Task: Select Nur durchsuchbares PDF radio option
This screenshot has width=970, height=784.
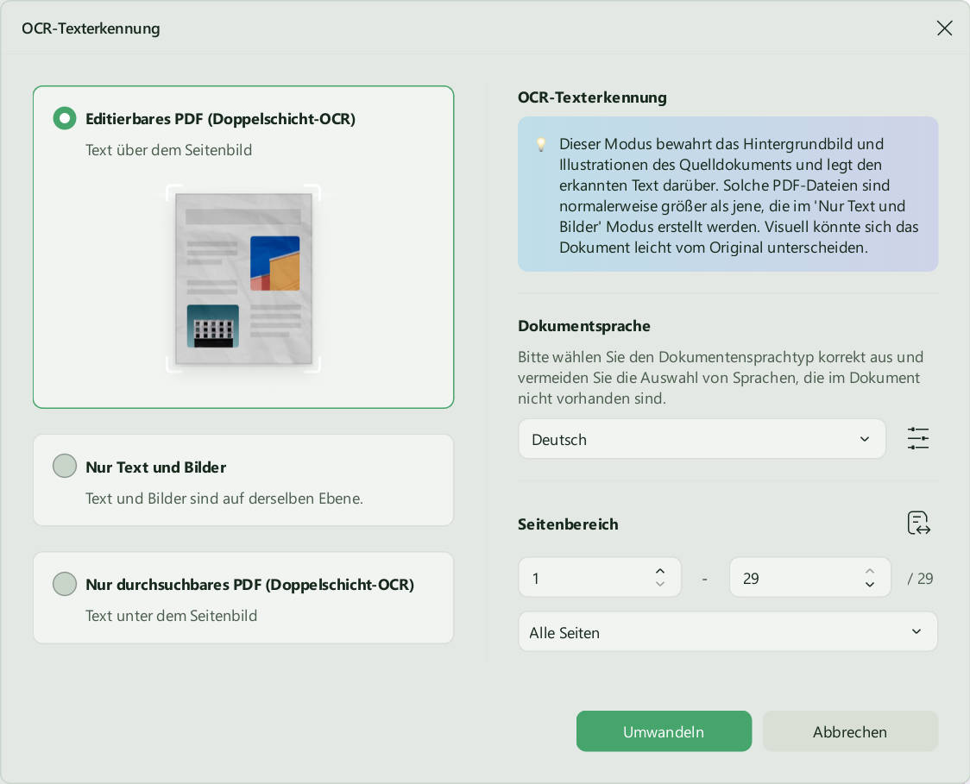Action: point(65,584)
